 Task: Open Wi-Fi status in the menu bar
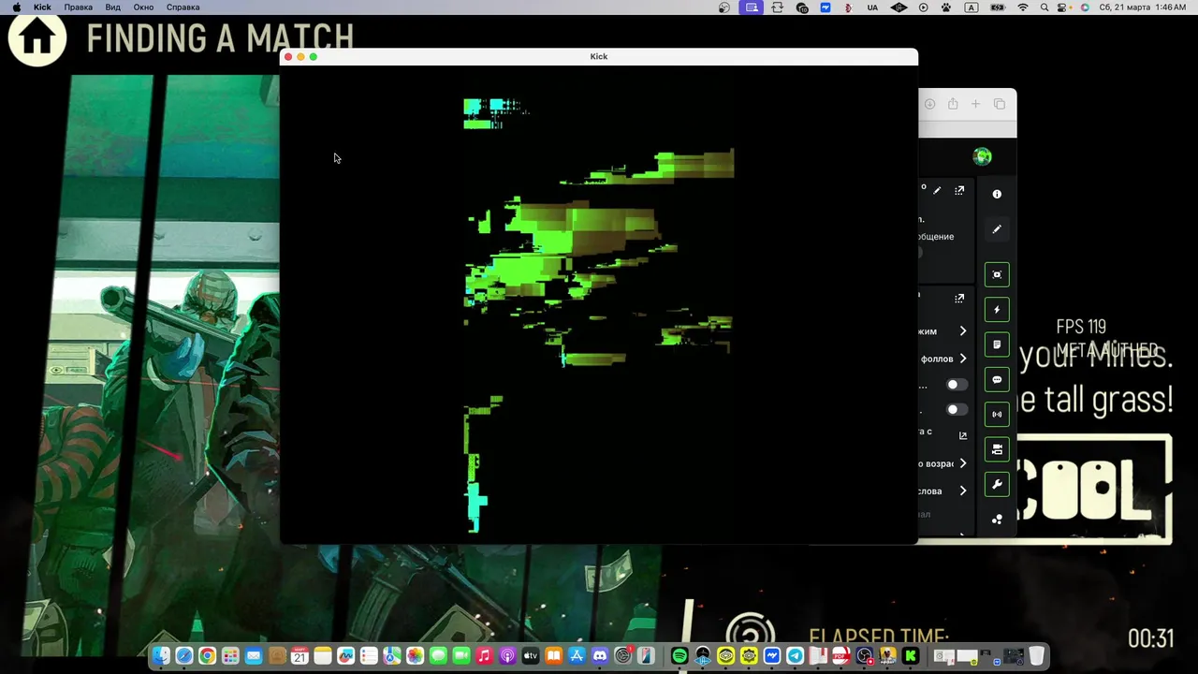[x=1022, y=7]
